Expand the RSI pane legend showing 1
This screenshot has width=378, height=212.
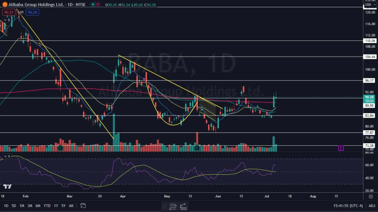(7, 156)
